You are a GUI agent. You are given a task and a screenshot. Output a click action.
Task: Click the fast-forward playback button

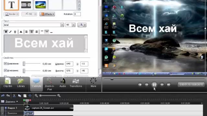(162, 84)
